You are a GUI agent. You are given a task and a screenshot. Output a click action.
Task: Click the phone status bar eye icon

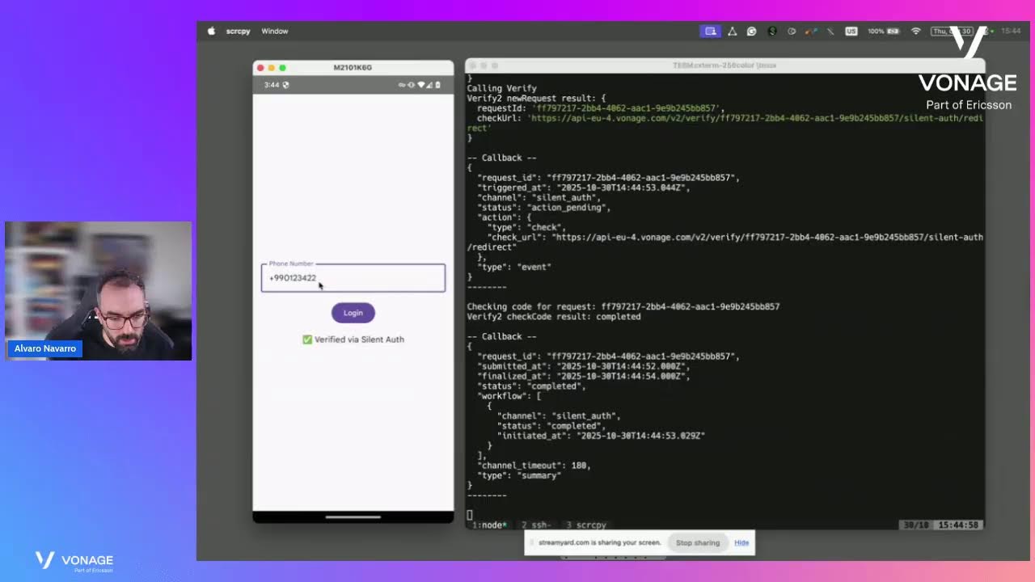pos(411,85)
